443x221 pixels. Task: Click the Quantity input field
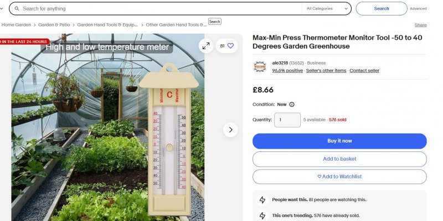click(287, 120)
